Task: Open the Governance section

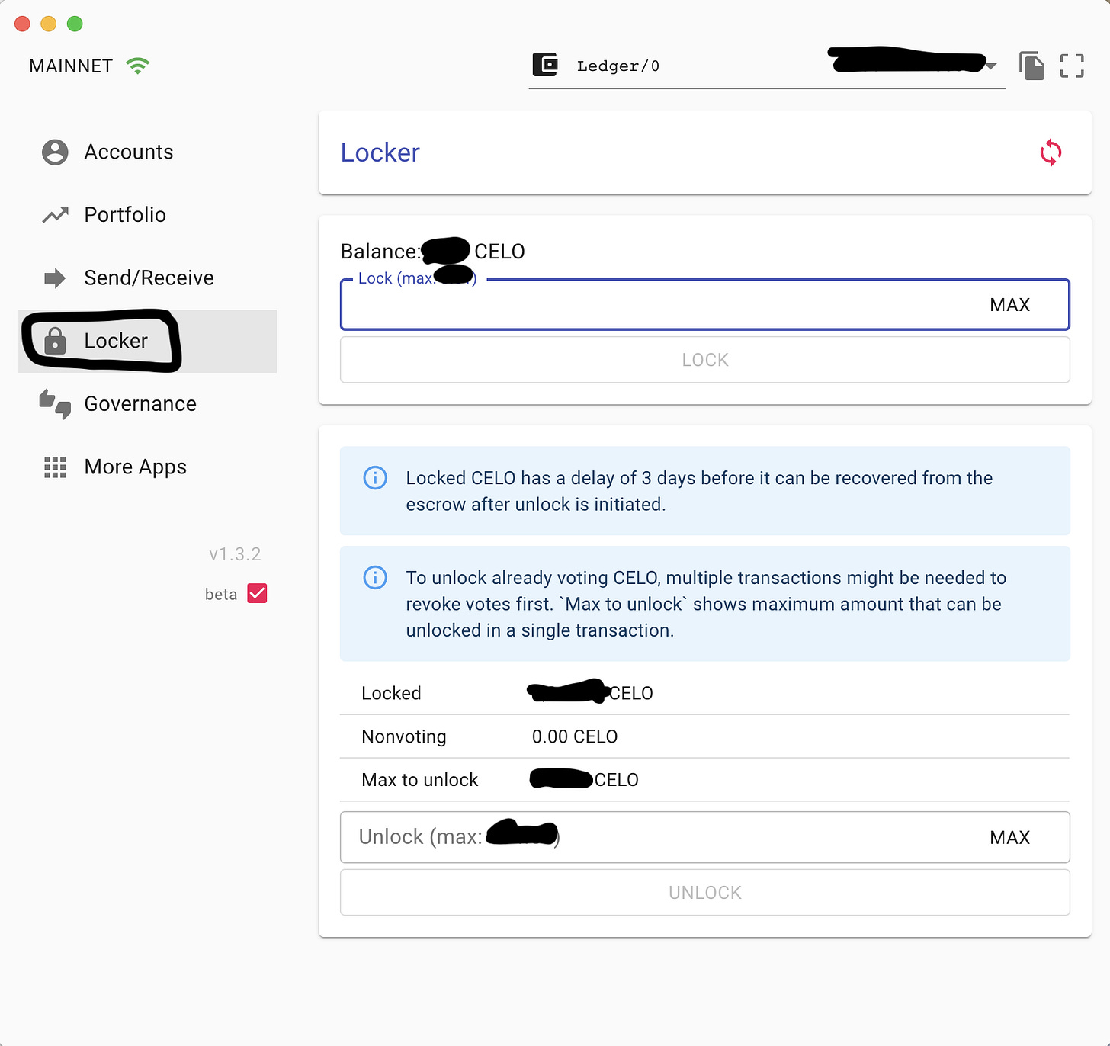Action: pyautogui.click(x=147, y=404)
